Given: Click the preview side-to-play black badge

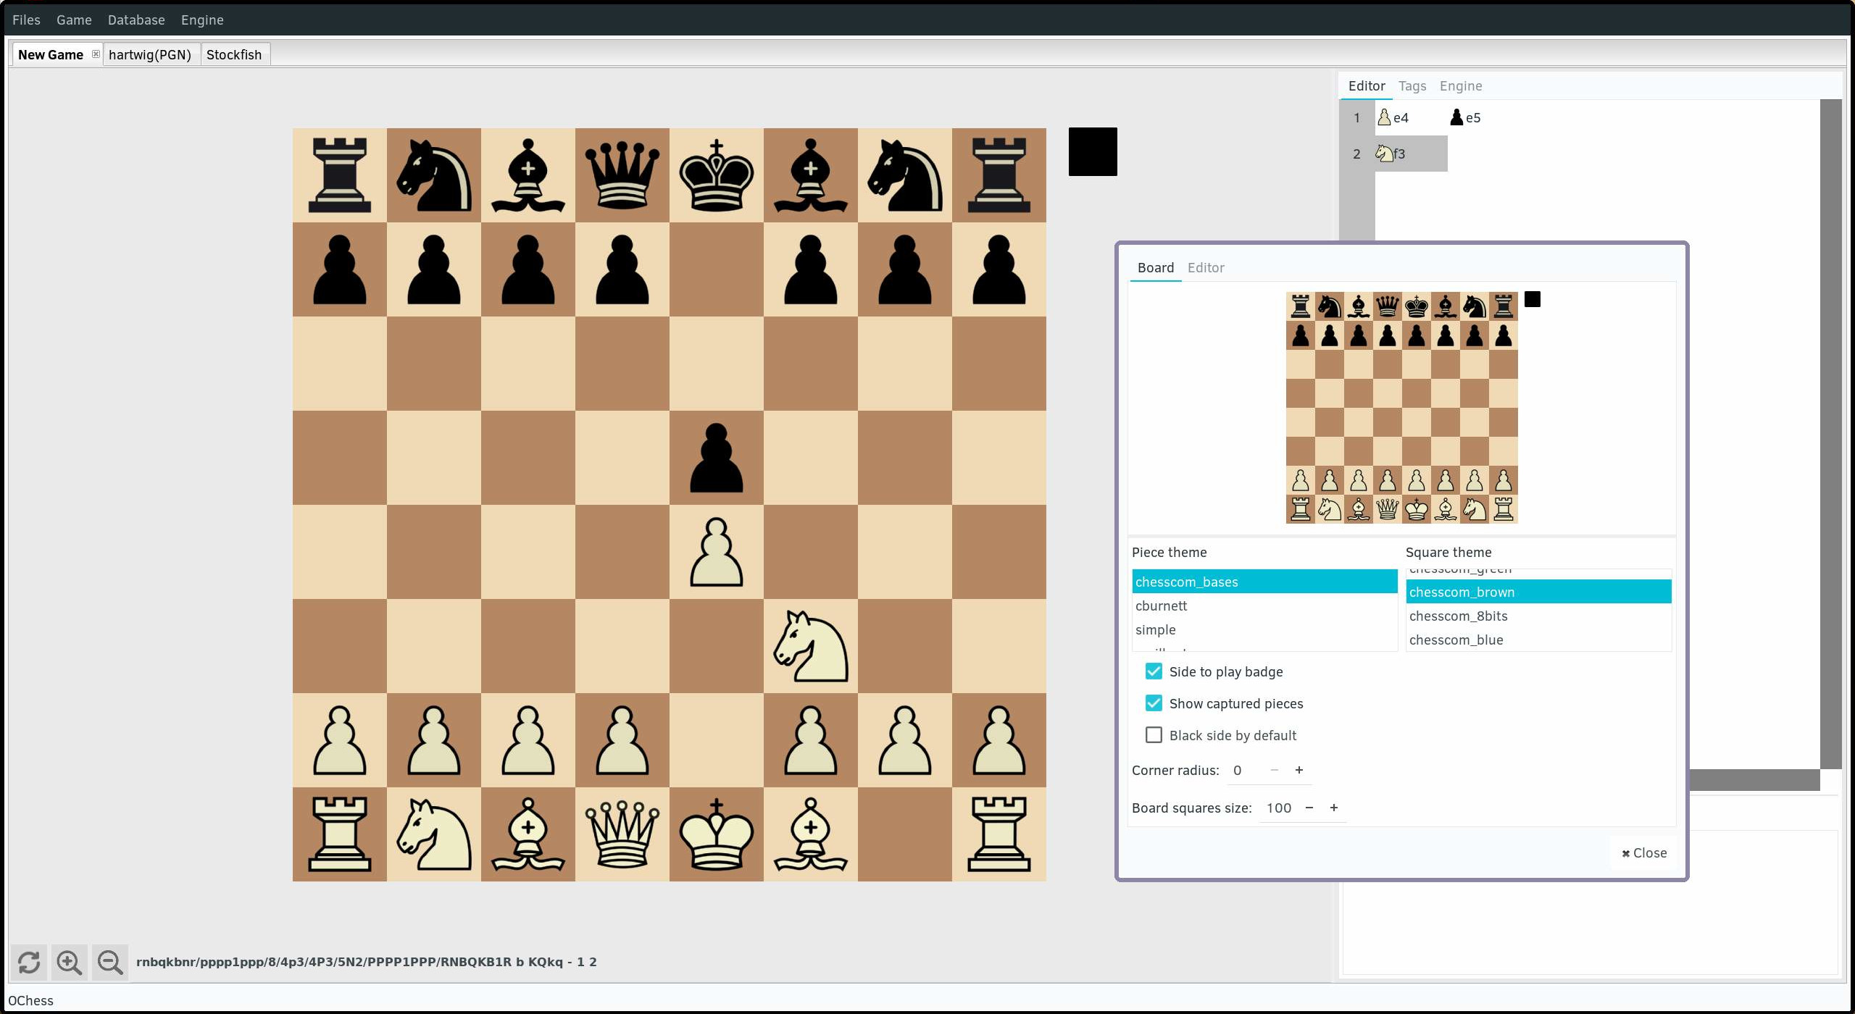Looking at the screenshot, I should 1532,299.
